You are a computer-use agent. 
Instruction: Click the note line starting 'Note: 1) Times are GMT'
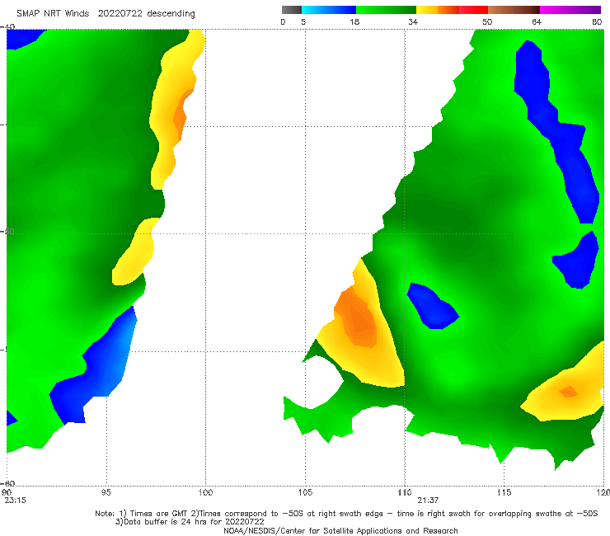346,514
